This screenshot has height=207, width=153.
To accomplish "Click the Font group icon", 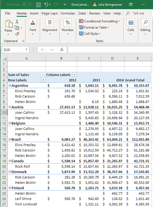I will [33, 22].
